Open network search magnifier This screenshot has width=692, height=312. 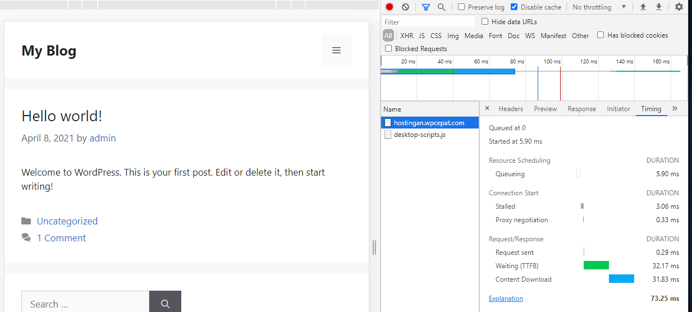[442, 7]
